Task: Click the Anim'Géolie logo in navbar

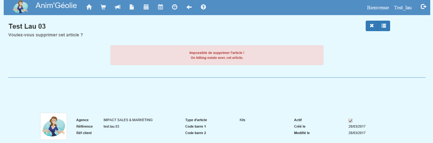Action: pos(21,7)
